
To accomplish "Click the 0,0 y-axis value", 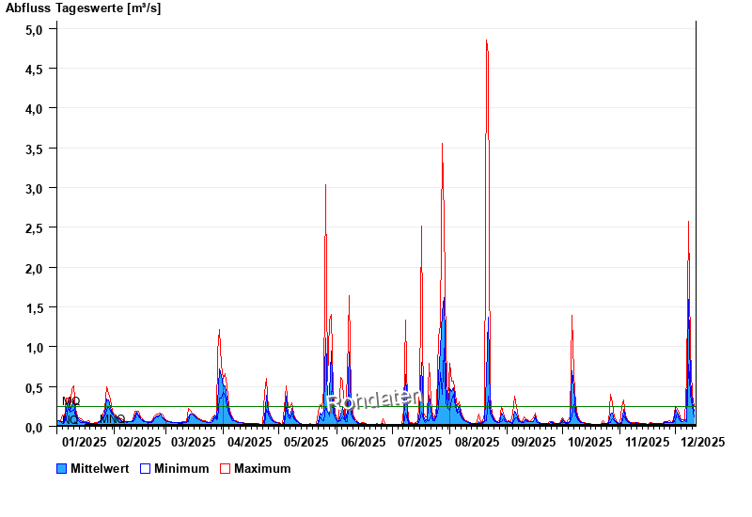I will click(x=34, y=428).
